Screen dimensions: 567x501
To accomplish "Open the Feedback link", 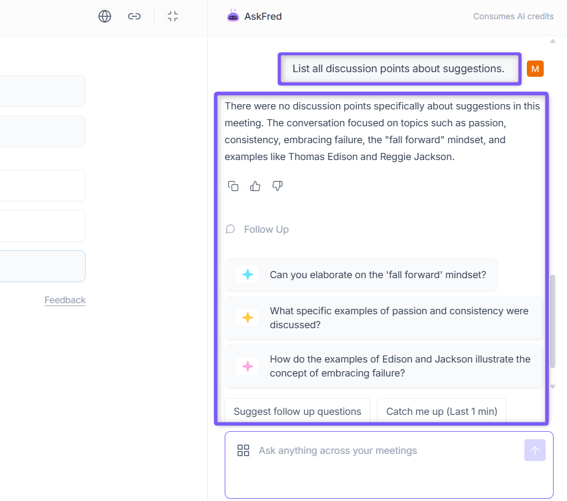I will coord(65,300).
